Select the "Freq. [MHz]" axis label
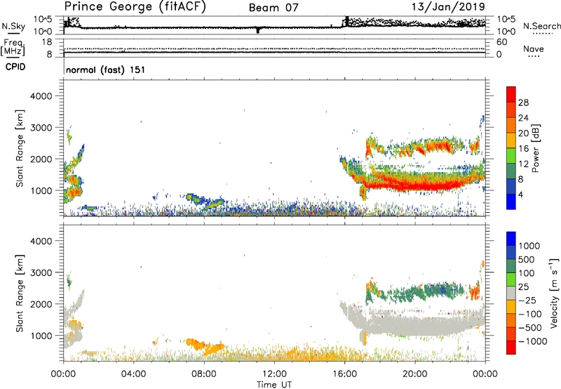561x389 pixels. point(13,47)
